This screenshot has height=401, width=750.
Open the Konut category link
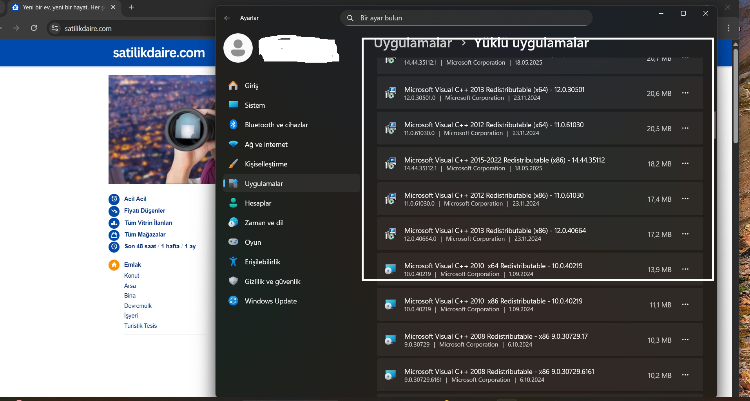[132, 276]
